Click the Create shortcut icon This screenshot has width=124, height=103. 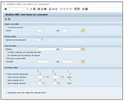click(78, 9)
